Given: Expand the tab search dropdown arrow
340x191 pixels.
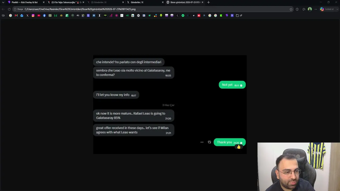Looking at the screenshot, I should [x=3, y=2].
